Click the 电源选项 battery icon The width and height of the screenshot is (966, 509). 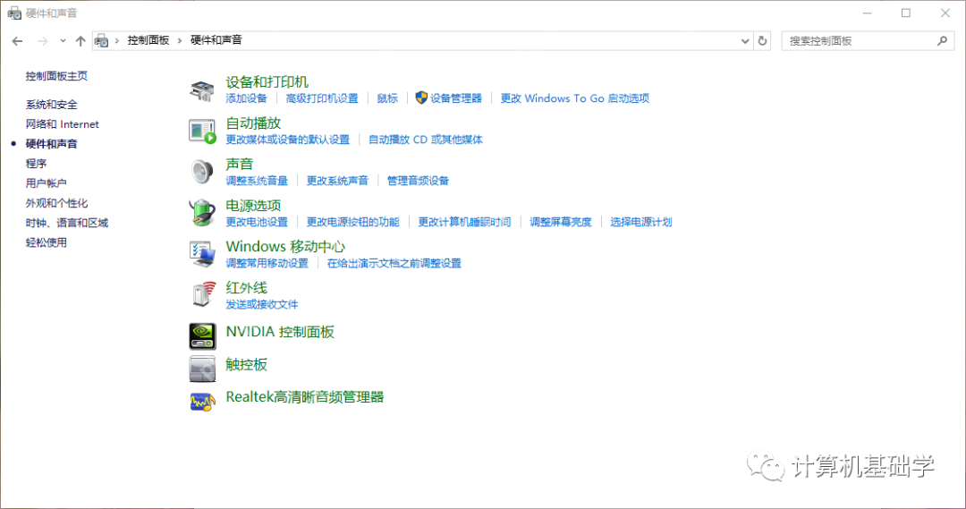coord(203,212)
